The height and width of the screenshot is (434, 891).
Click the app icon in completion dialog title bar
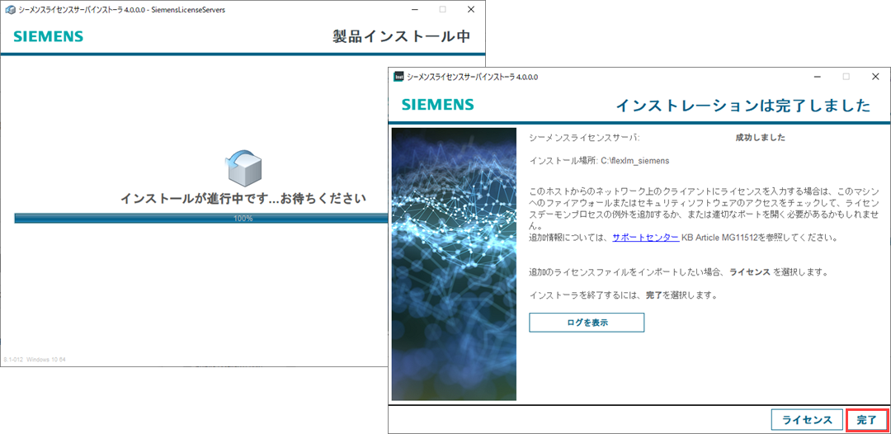(398, 77)
